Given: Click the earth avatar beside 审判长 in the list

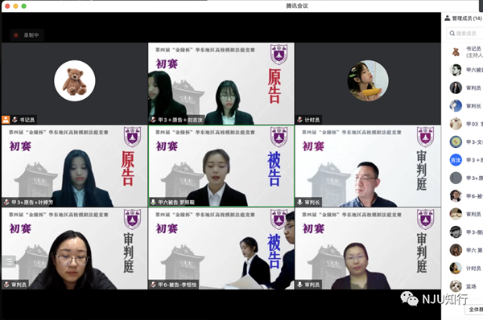Looking at the screenshot, I should coord(456,106).
